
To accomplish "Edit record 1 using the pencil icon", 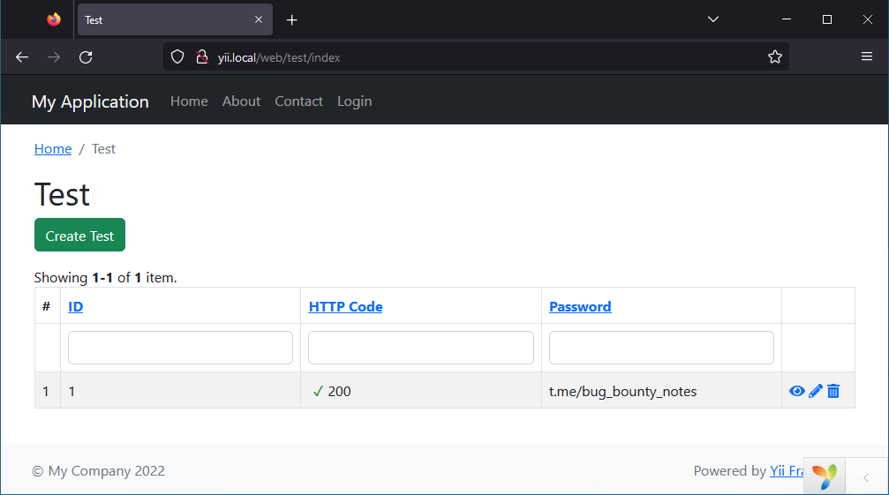I will (x=816, y=391).
